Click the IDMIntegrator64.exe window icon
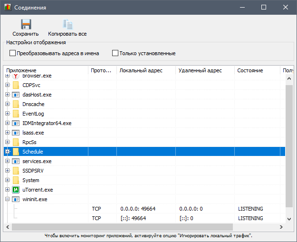The height and width of the screenshot is (242, 297). (16, 123)
